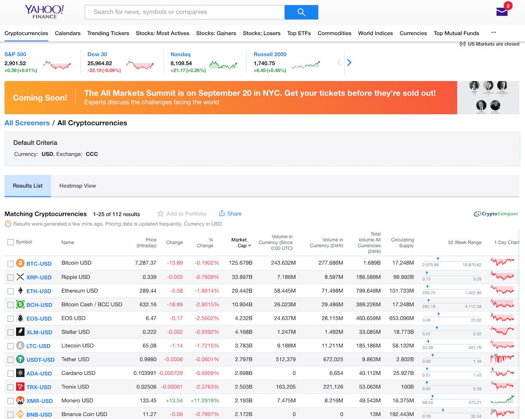
Task: Go to previous market summary arrow
Action: point(339,63)
